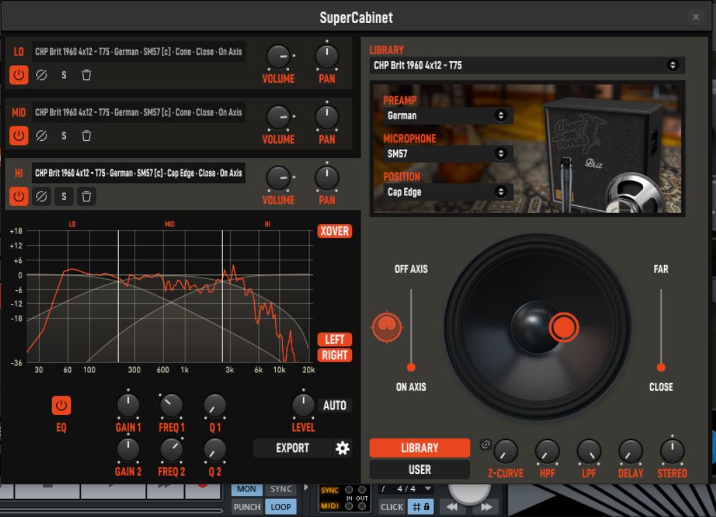Delete the HI band impulse
Image resolution: width=716 pixels, height=517 pixels.
[86, 196]
